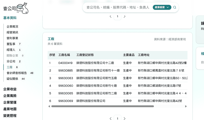This screenshot has width=204, height=120.
Task: Expand 企業營運 section
Action: coord(10,102)
